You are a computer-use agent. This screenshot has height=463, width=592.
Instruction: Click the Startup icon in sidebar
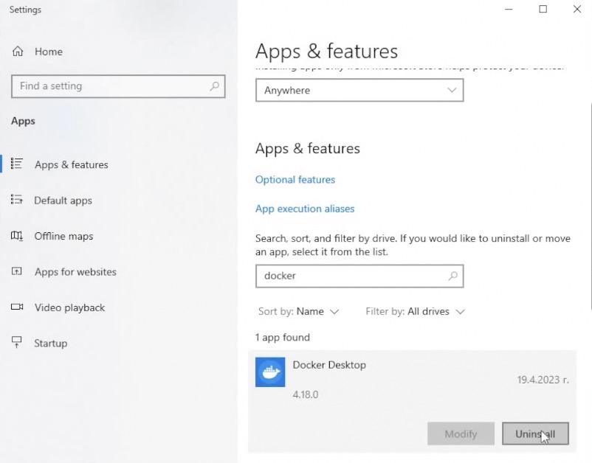(17, 342)
